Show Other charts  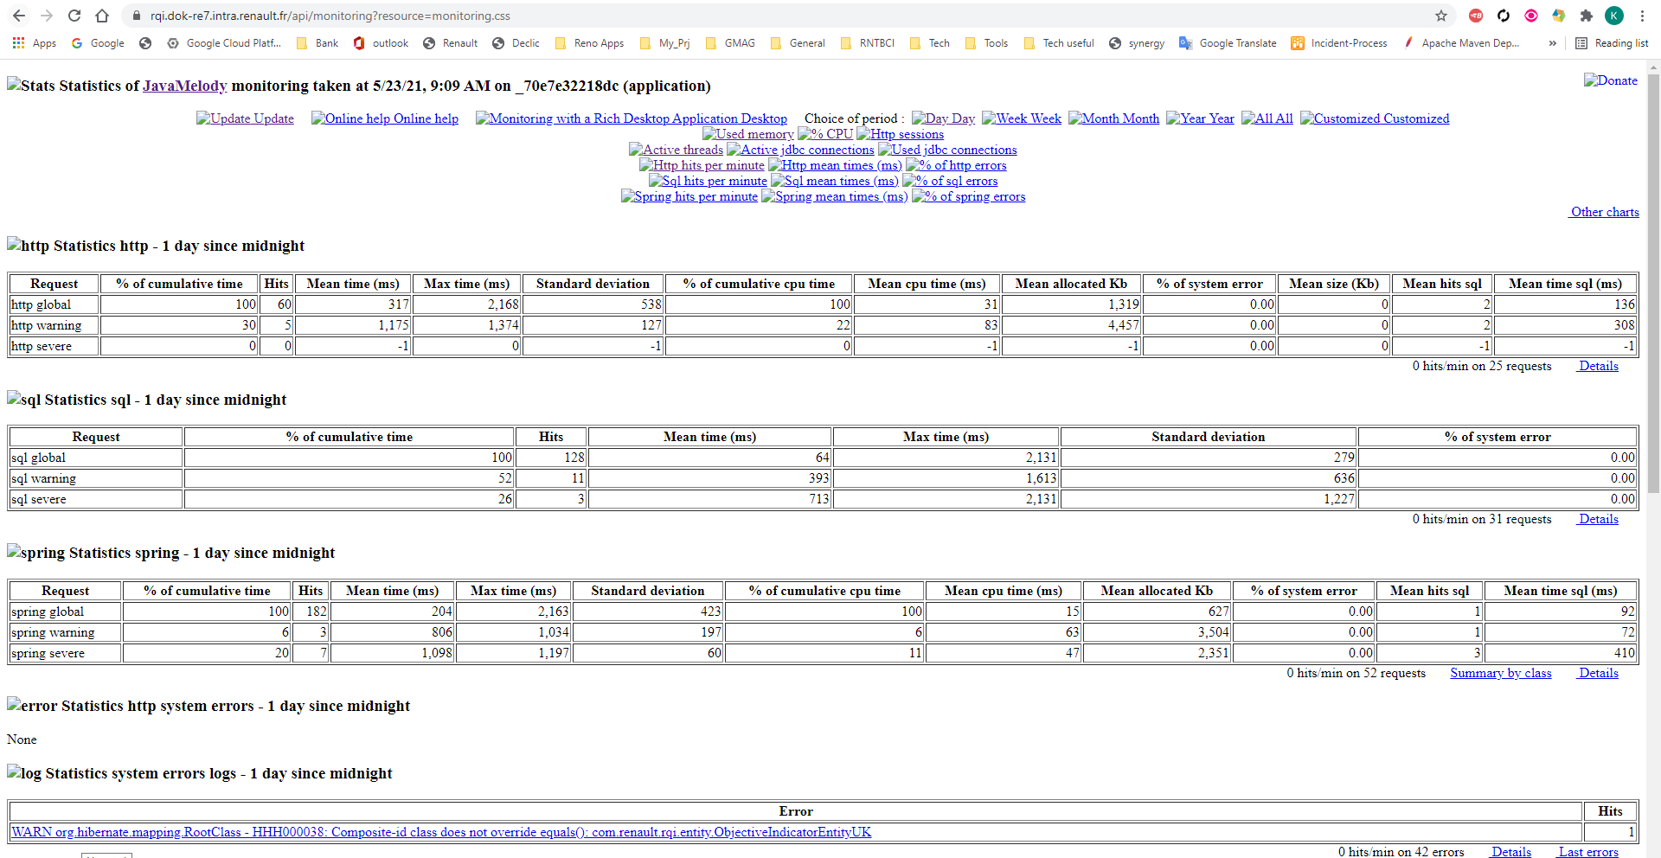1605,212
